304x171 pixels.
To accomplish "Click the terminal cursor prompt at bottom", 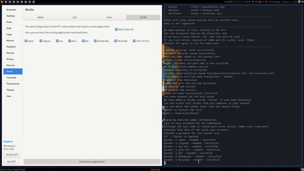I will click(x=165, y=163).
